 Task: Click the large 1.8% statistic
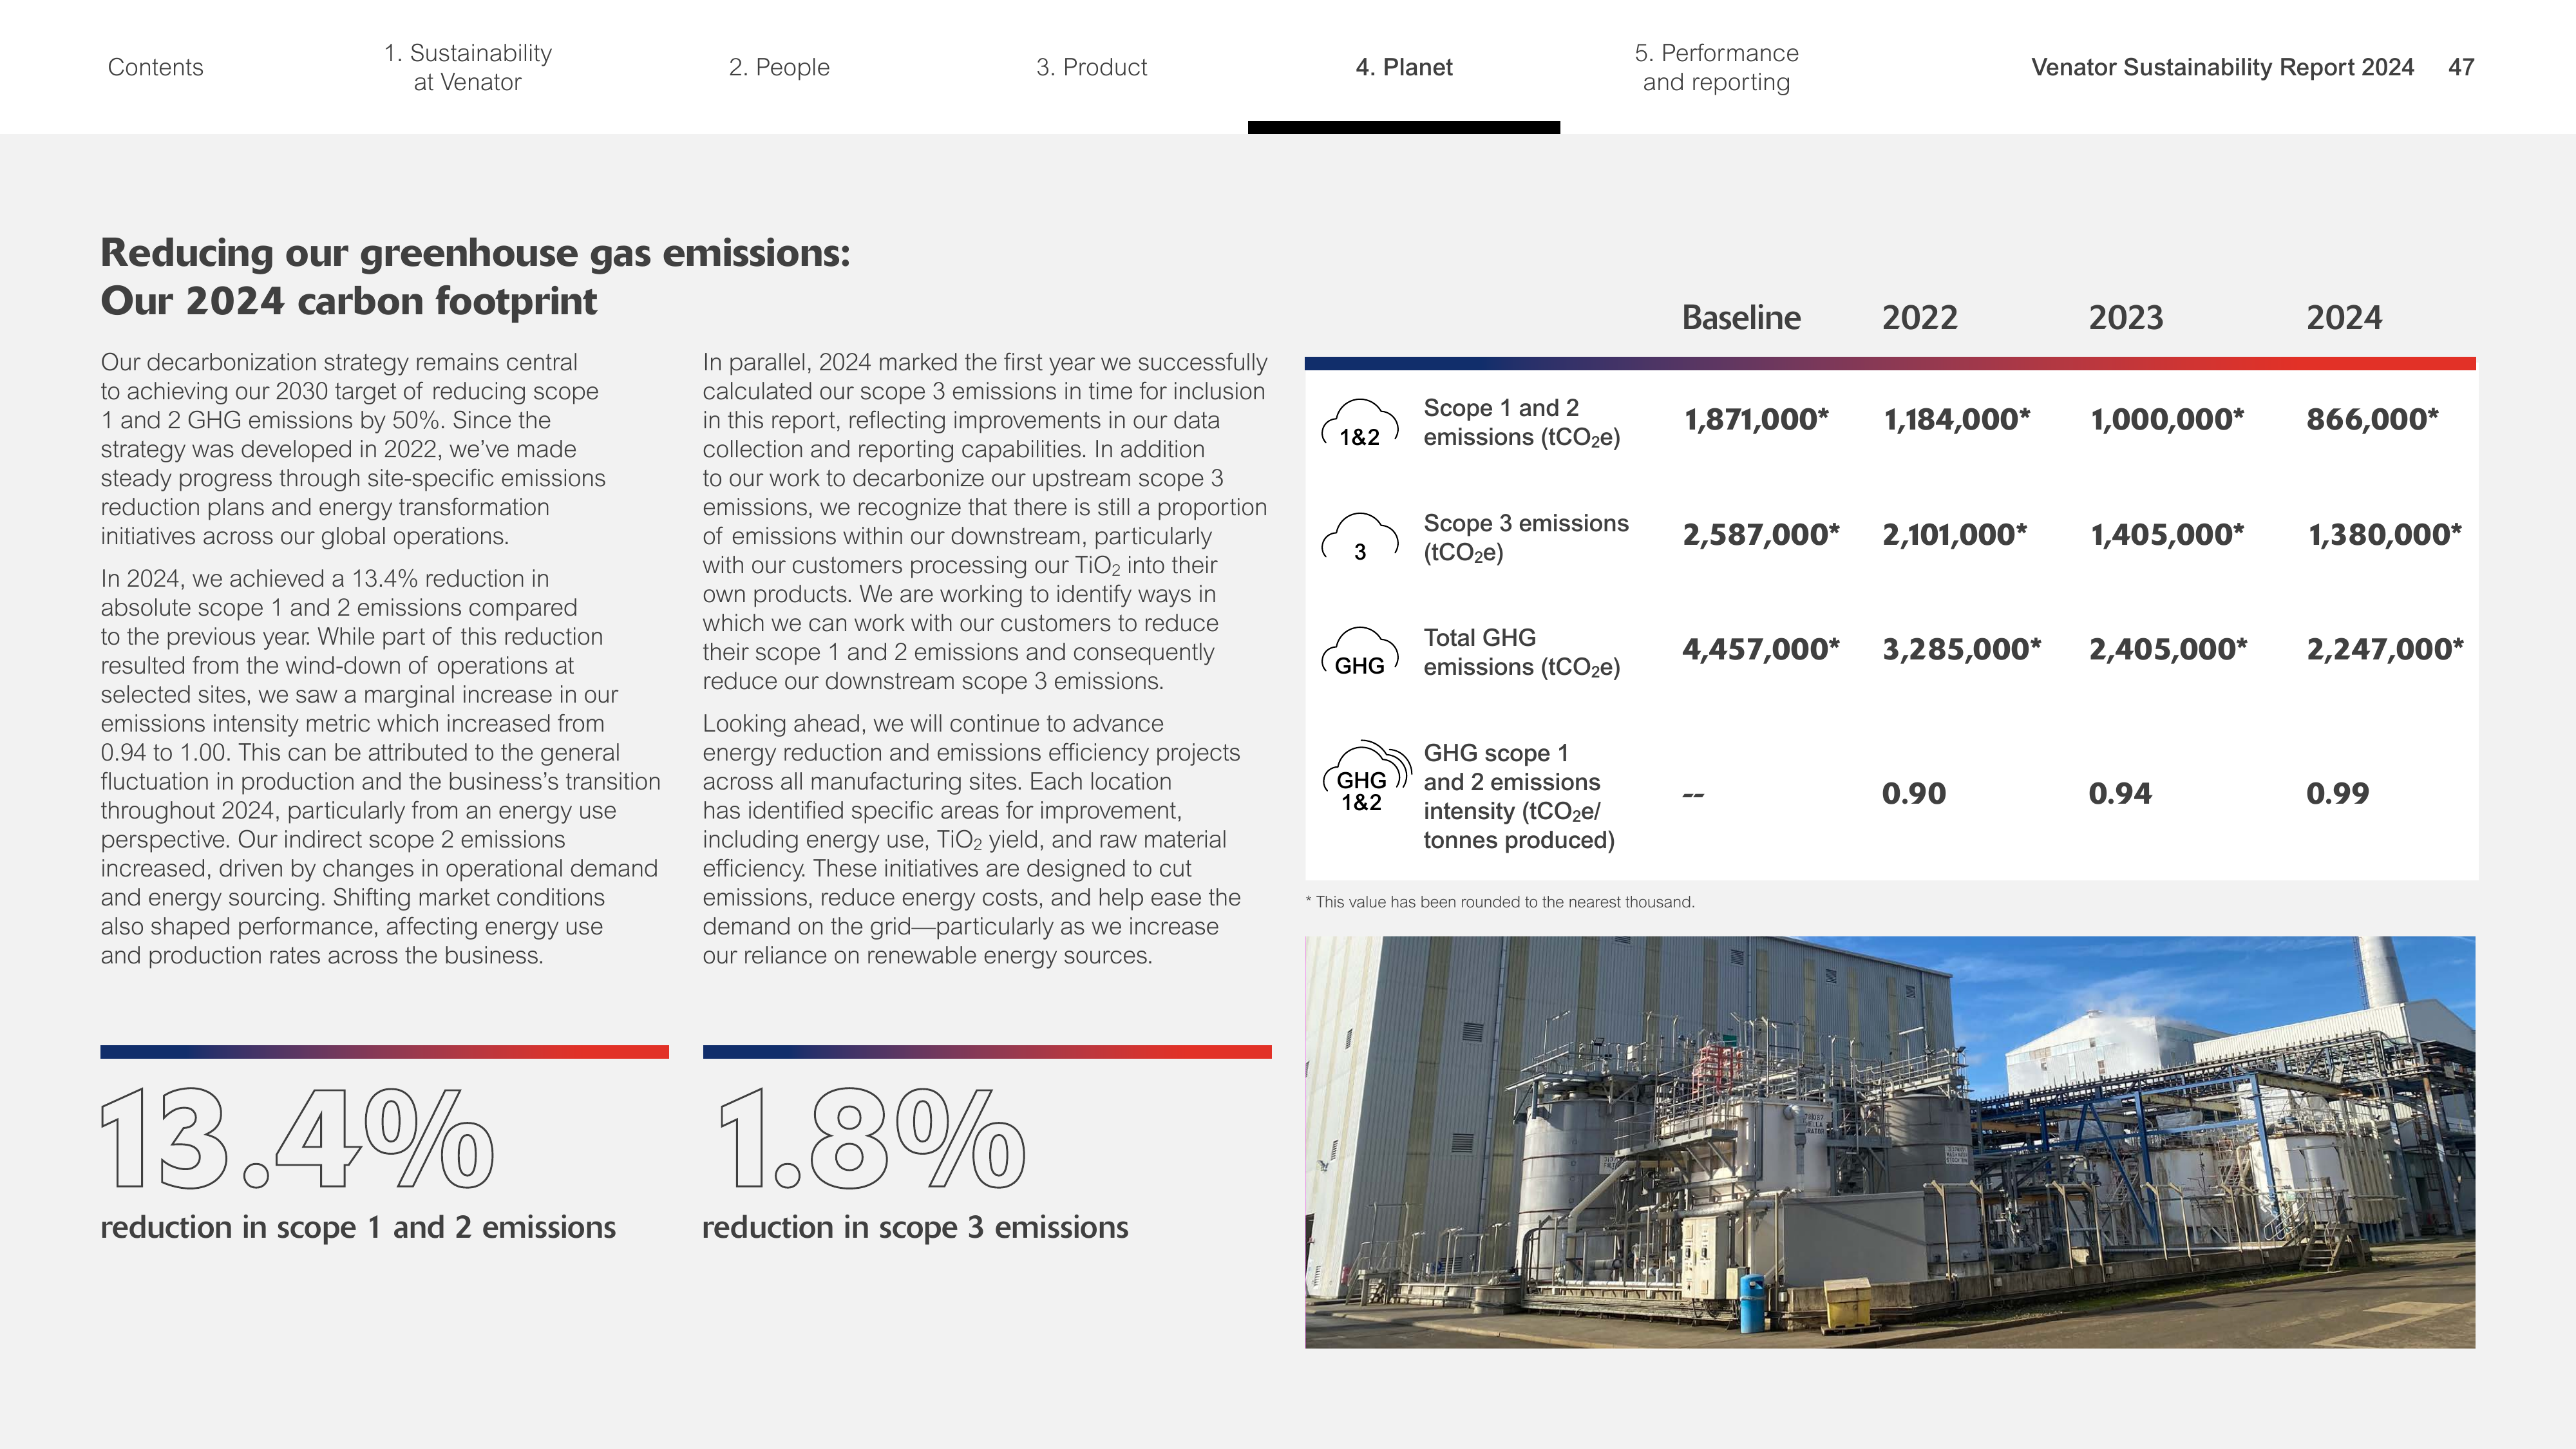click(x=872, y=1139)
